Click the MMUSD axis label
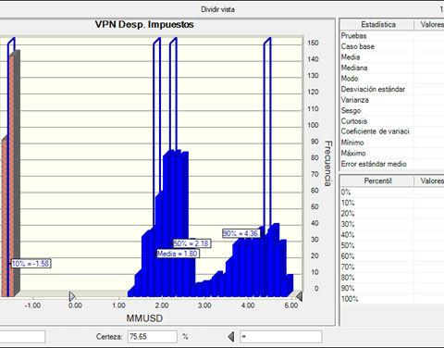 coord(144,318)
